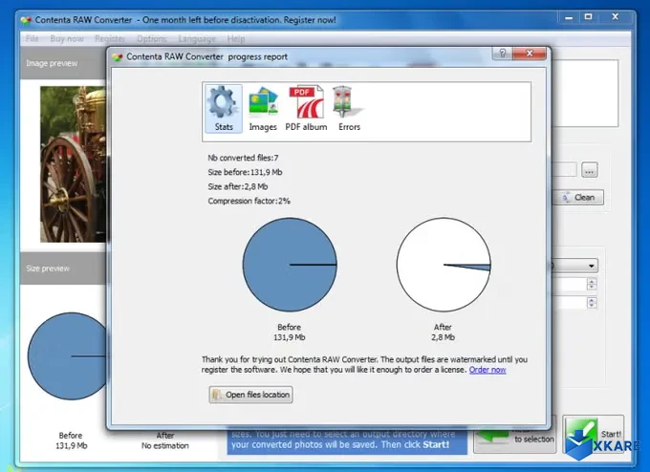The width and height of the screenshot is (650, 472).
Task: Open the Buy now menu
Action: pyautogui.click(x=67, y=39)
